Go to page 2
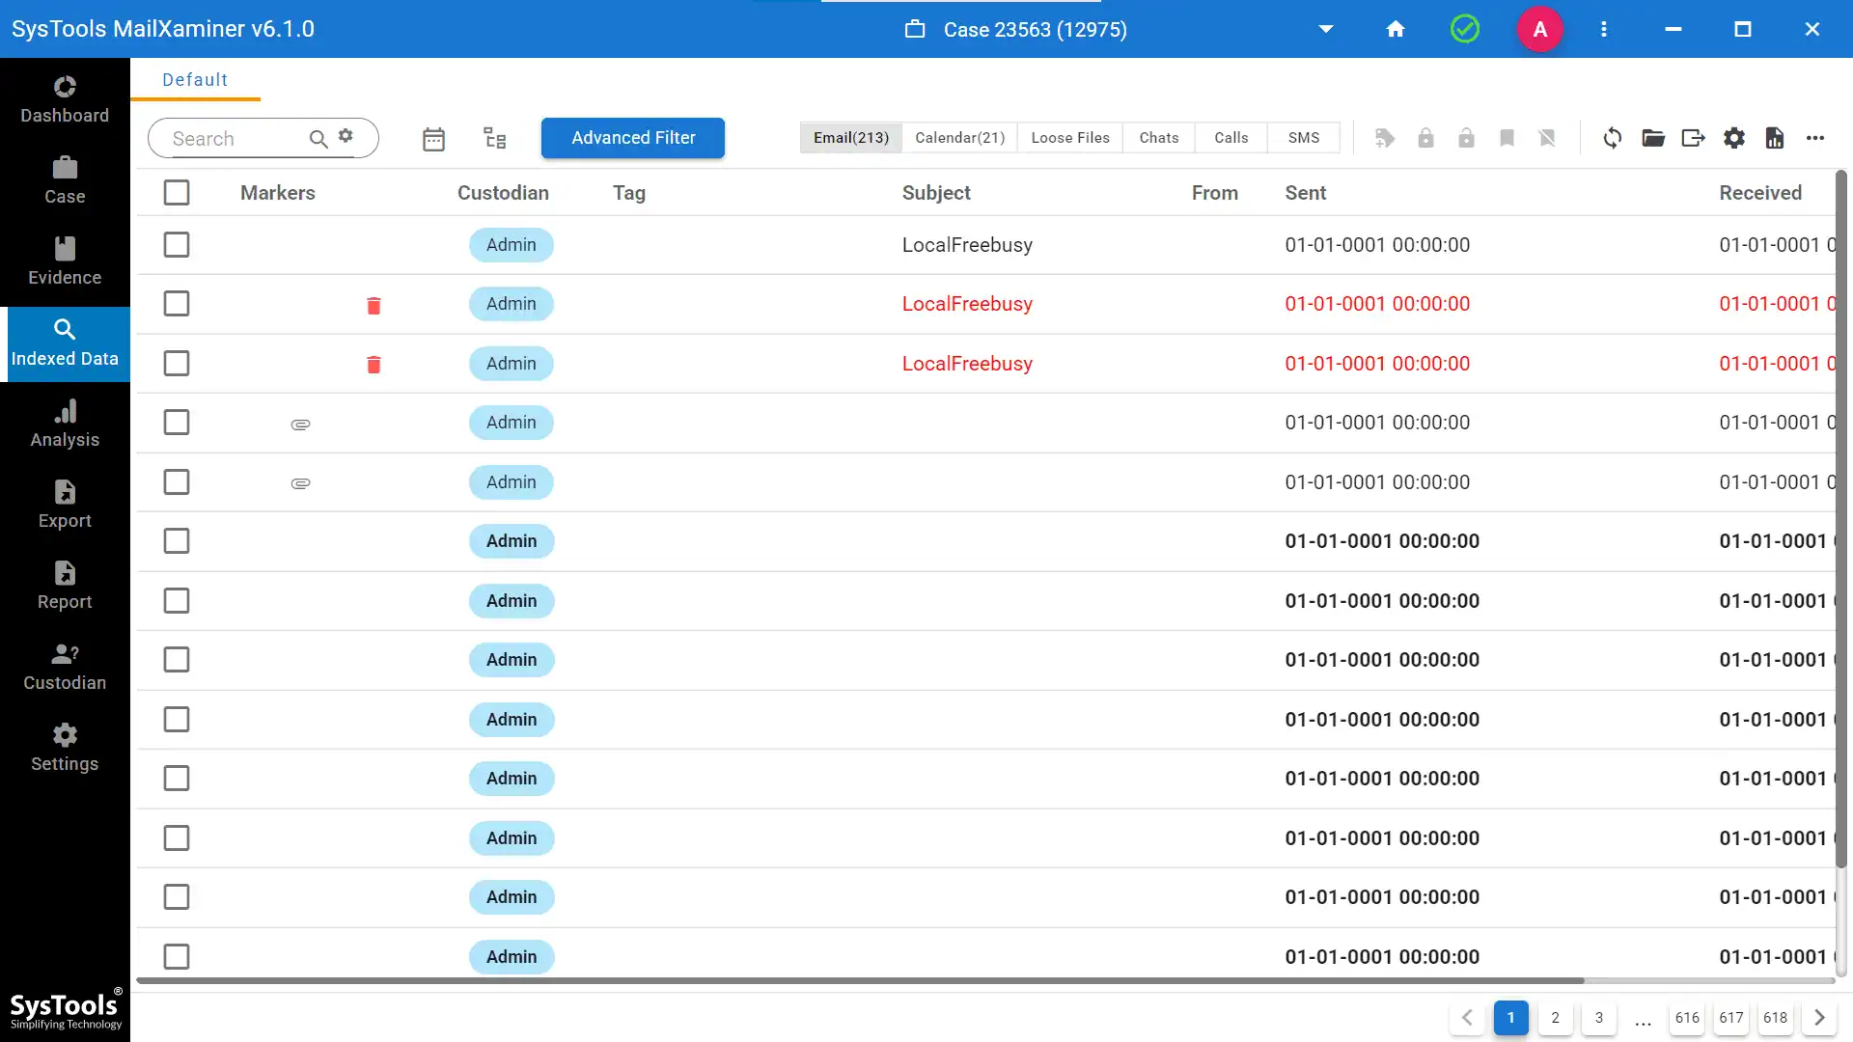The height and width of the screenshot is (1042, 1853). (1555, 1018)
